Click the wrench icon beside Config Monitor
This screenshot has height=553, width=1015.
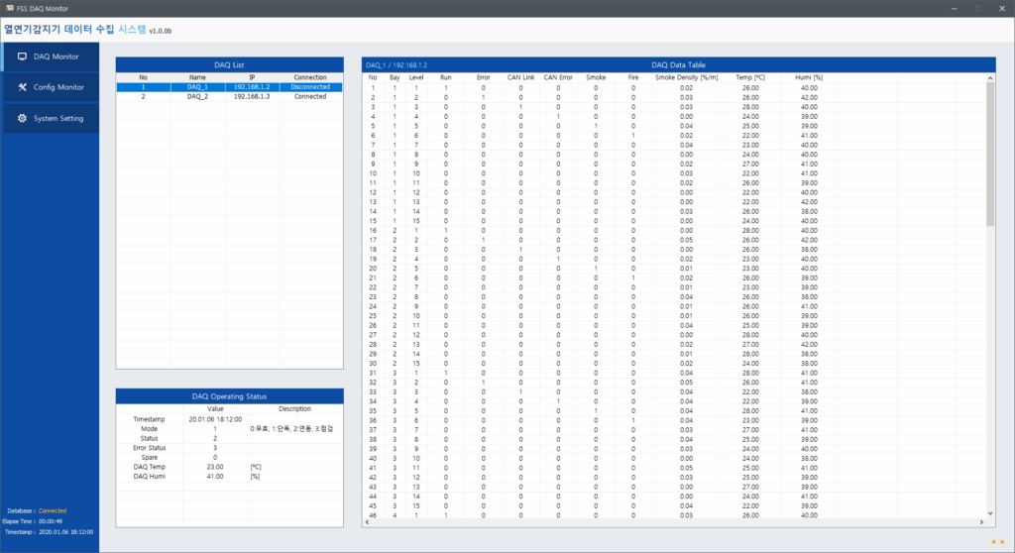22,87
